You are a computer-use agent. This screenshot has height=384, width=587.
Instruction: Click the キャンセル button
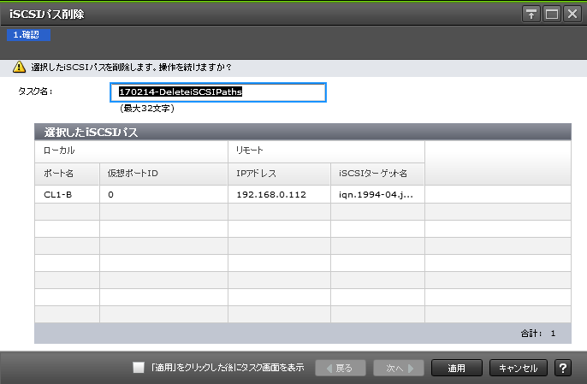[x=519, y=368]
